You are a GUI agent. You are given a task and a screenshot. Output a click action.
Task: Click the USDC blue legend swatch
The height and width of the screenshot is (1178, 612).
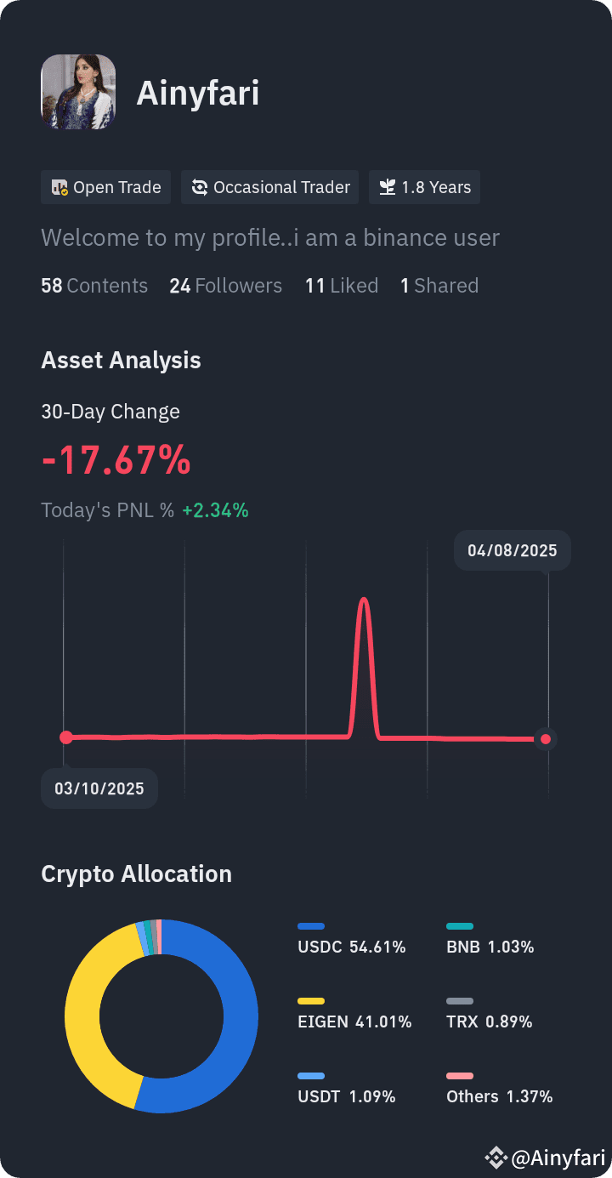pos(311,926)
